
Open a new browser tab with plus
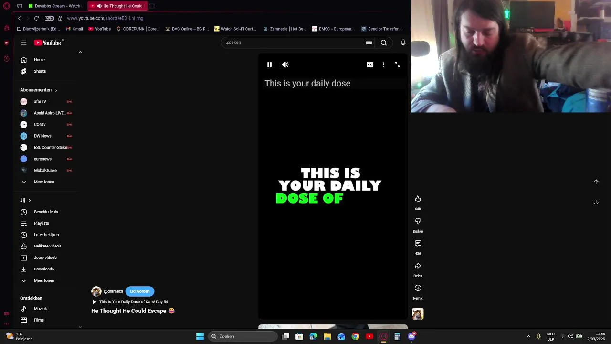tap(152, 6)
